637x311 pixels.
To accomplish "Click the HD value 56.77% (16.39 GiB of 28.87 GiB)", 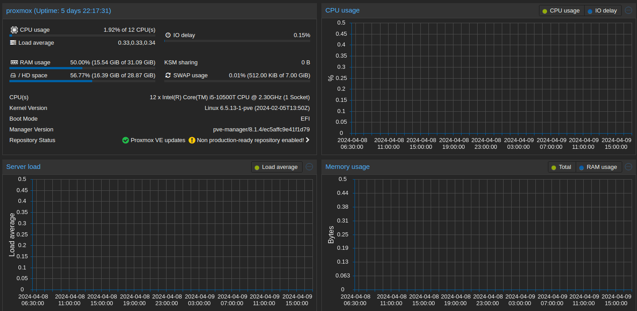I will click(x=113, y=76).
